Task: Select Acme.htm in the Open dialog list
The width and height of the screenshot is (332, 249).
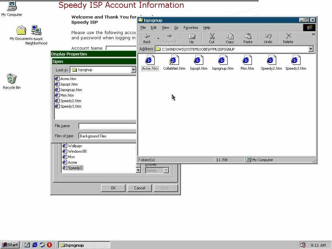Action: tap(65, 79)
